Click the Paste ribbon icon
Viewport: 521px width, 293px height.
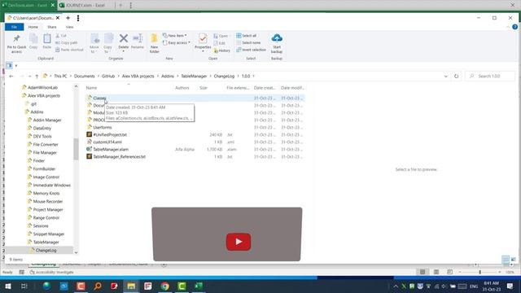(47, 39)
